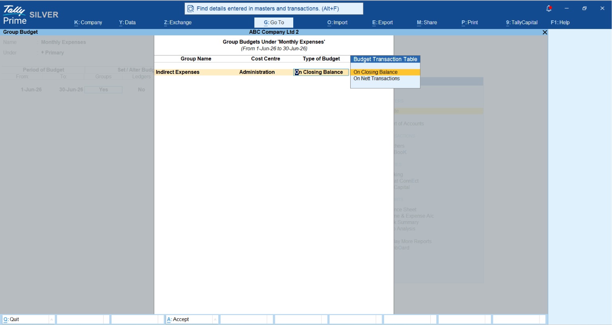The height and width of the screenshot is (325, 612).
Task: Click the Primary value under Under
Action: pyautogui.click(x=54, y=53)
